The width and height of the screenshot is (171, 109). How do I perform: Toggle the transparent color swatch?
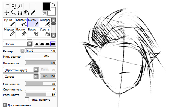44,14
